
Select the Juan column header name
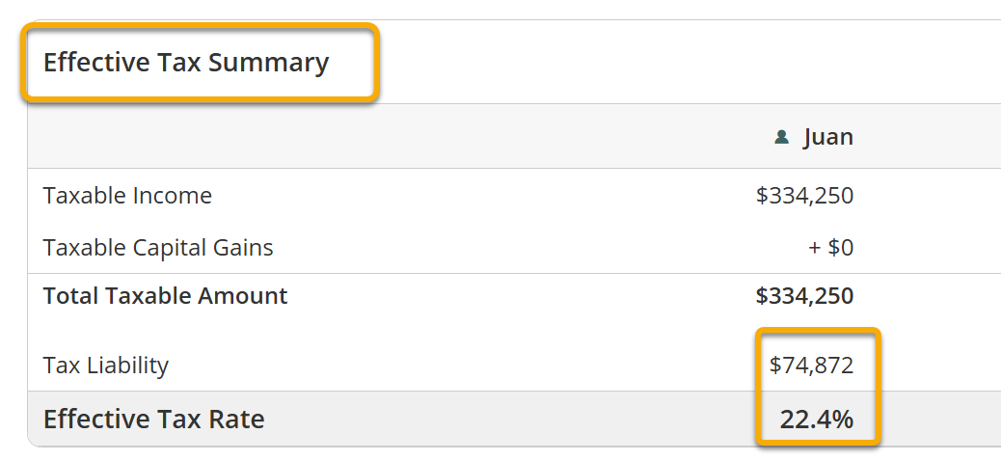click(828, 137)
